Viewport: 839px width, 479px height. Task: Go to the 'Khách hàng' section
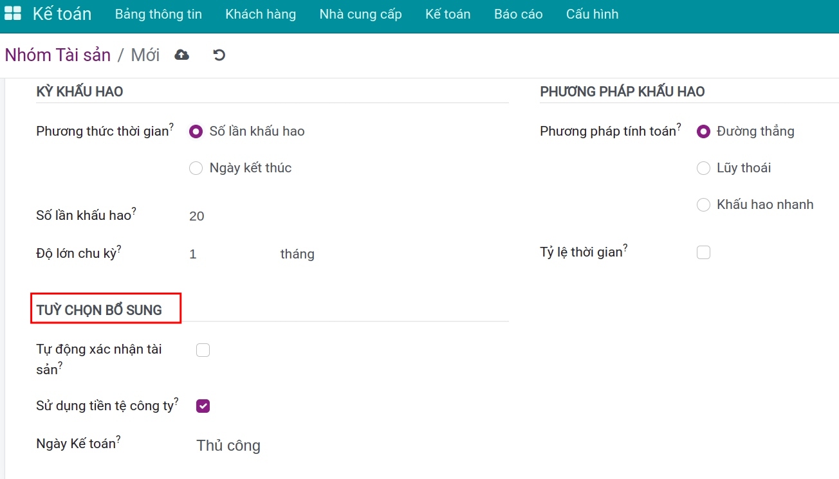(260, 14)
